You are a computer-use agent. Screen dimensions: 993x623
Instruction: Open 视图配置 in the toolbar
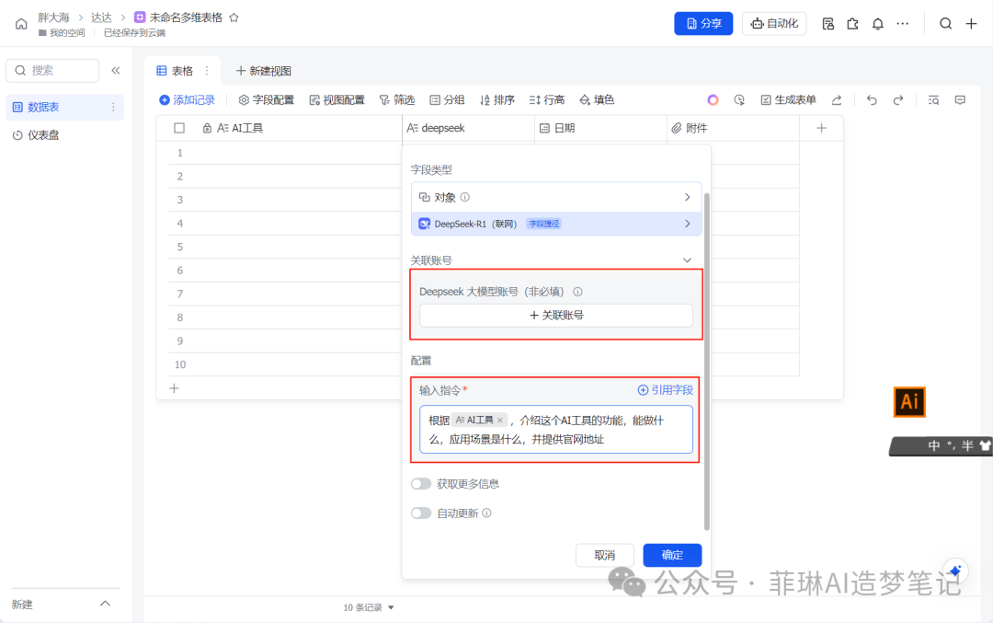337,100
